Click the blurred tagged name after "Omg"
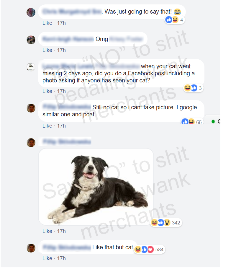The width and height of the screenshot is (236, 272). [126, 39]
